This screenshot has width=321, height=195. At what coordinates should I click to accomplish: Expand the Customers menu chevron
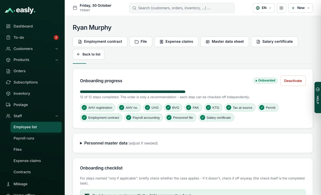pos(57,49)
